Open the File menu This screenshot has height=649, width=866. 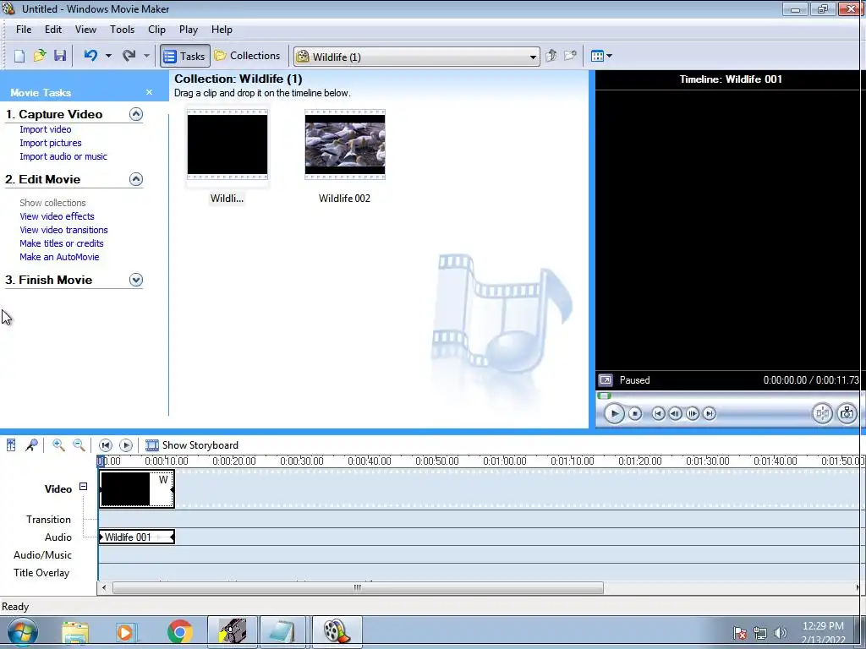[24, 30]
